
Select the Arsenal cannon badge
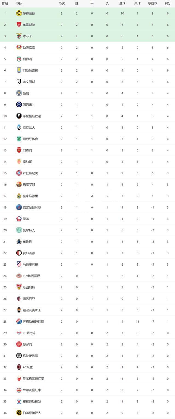click(19, 150)
